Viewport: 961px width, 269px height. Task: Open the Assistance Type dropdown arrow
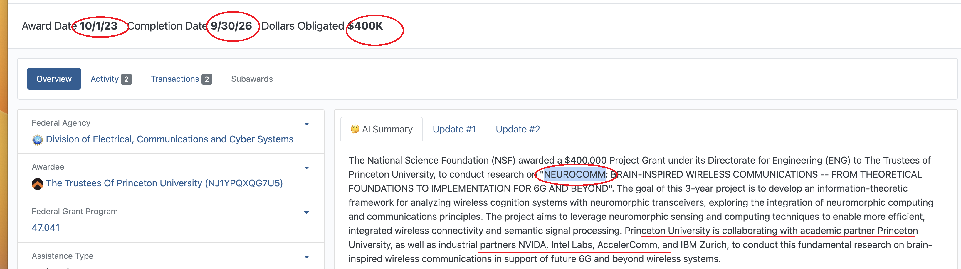pos(306,257)
